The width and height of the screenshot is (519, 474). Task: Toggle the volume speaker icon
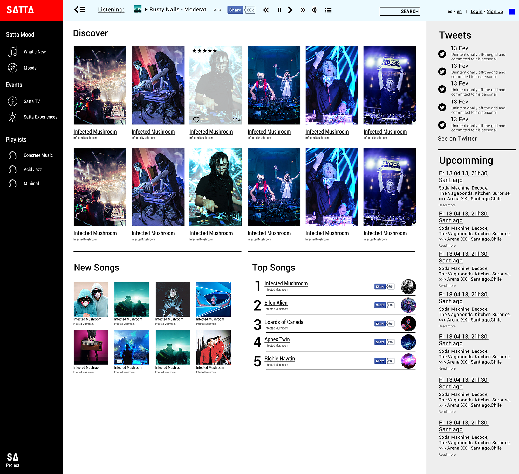pos(314,10)
